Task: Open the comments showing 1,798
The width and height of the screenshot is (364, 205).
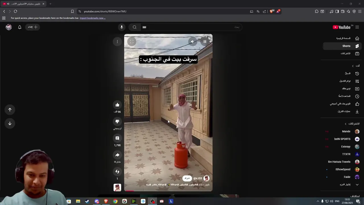Action: (x=117, y=138)
